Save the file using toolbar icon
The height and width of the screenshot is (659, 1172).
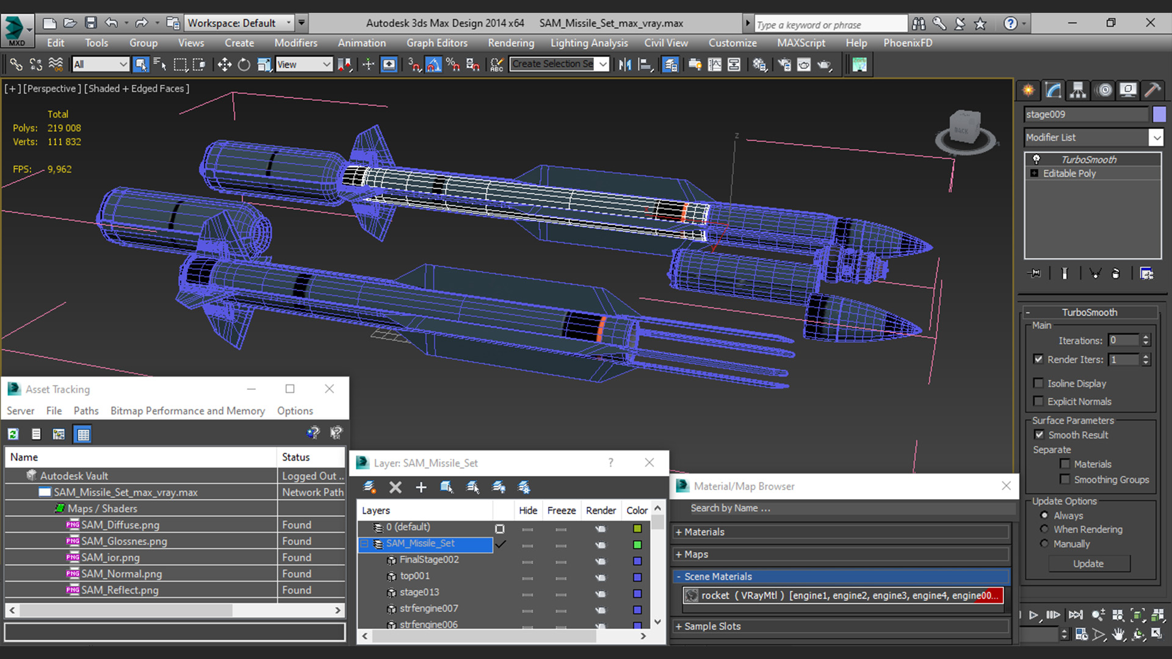(x=90, y=23)
